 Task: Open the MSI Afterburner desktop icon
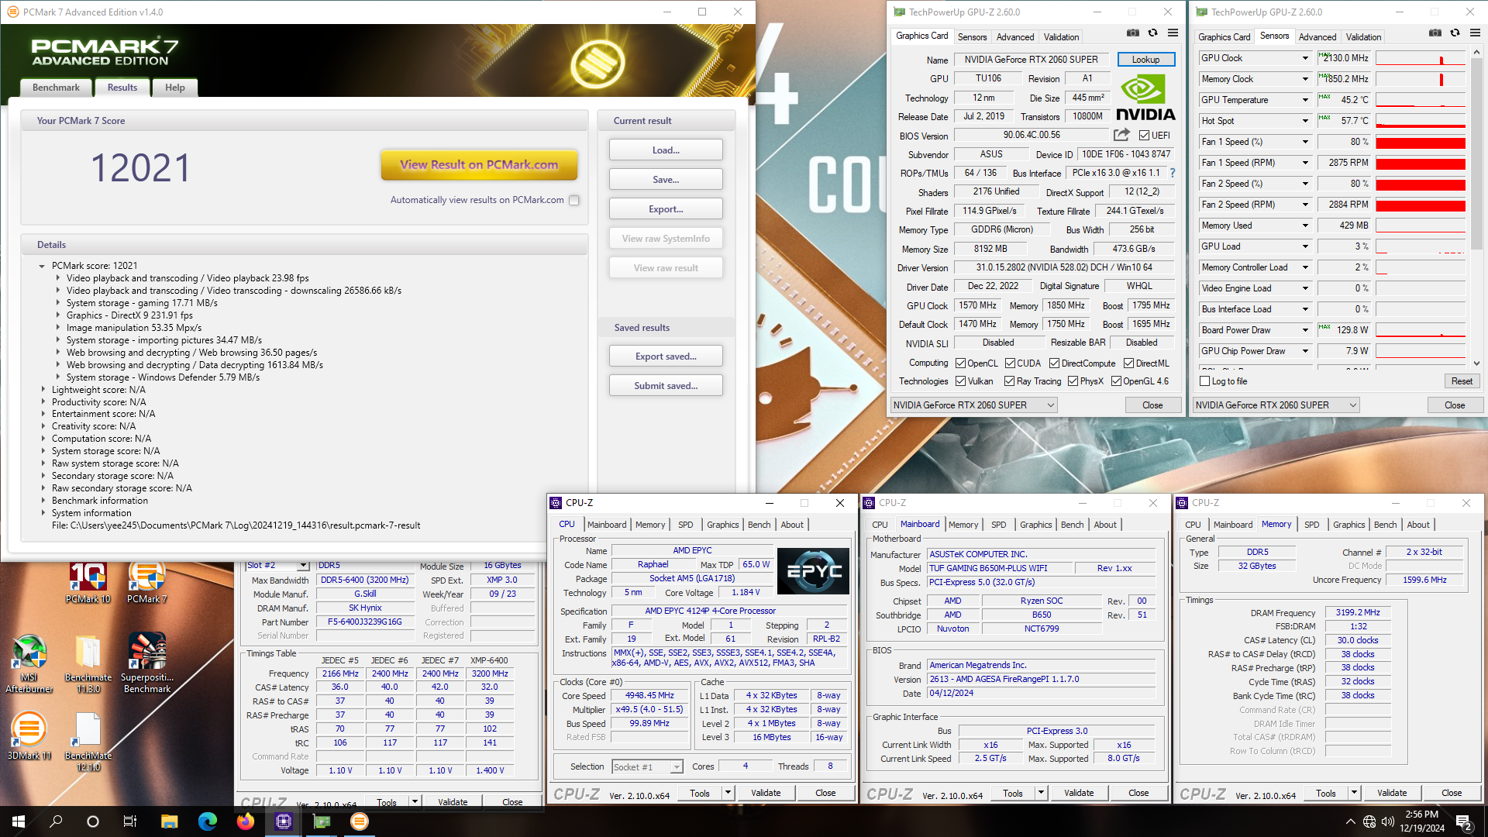pos(29,663)
